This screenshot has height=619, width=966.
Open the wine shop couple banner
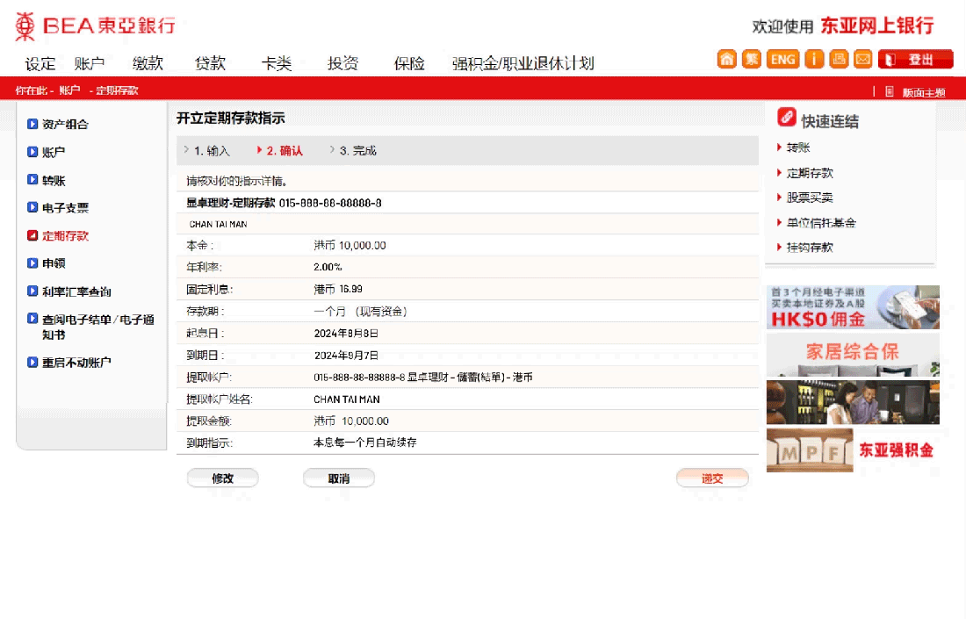(854, 402)
